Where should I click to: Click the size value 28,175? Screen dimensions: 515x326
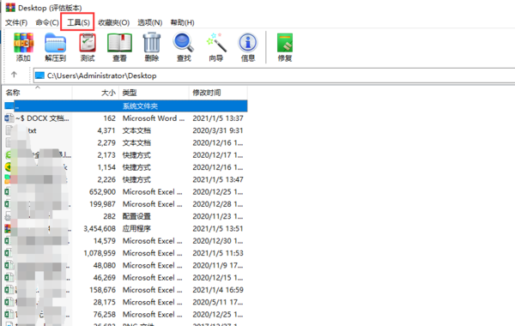click(105, 302)
